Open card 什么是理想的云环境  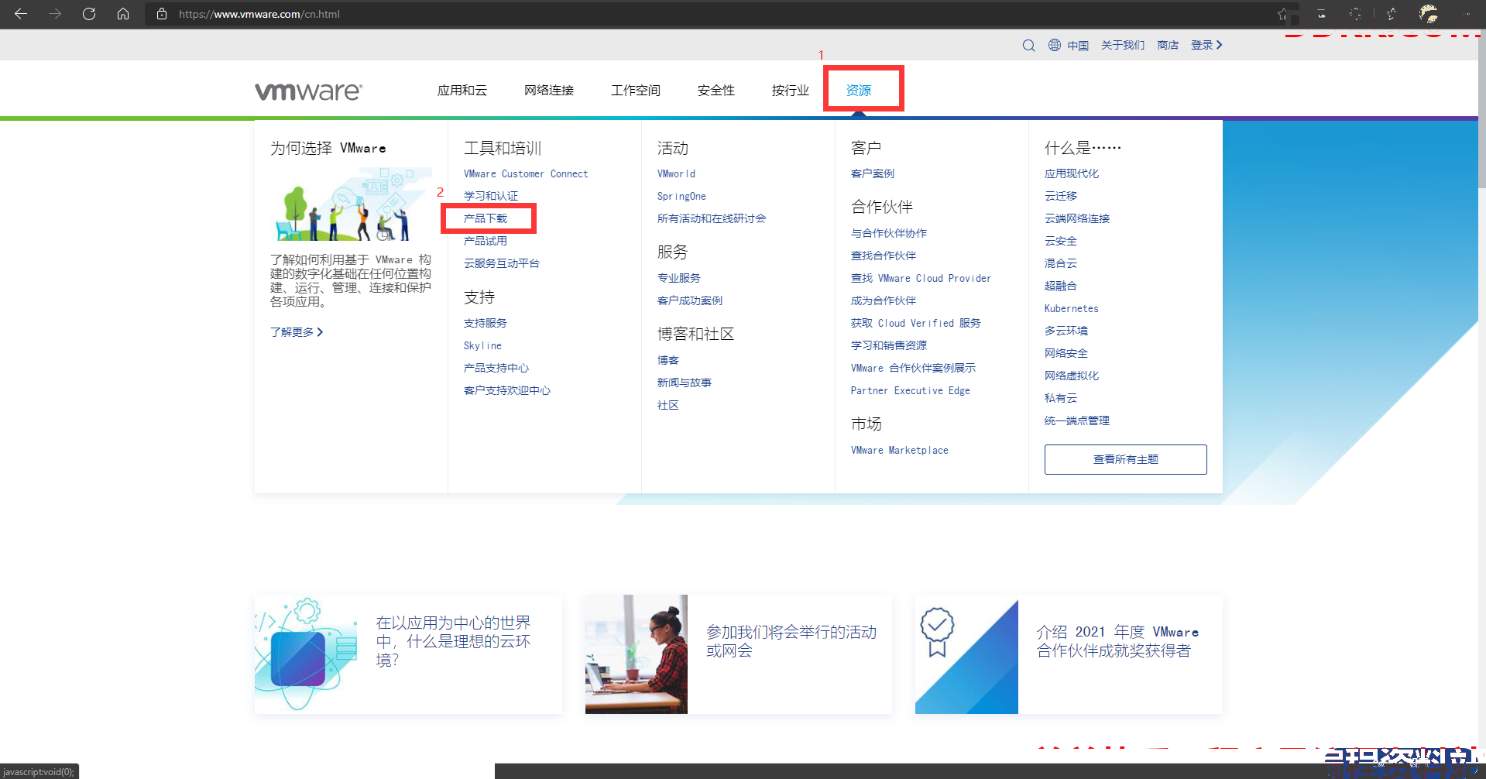[x=408, y=654]
